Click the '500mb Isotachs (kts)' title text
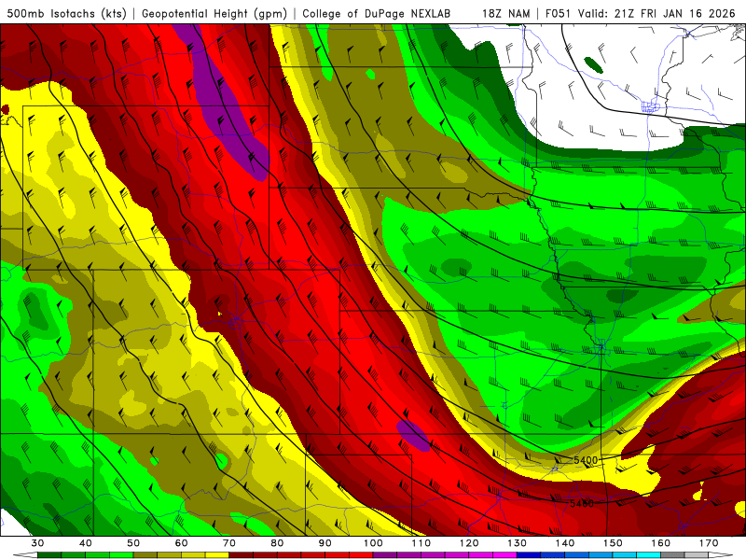Viewport: 746px width, 560px height. click(67, 14)
